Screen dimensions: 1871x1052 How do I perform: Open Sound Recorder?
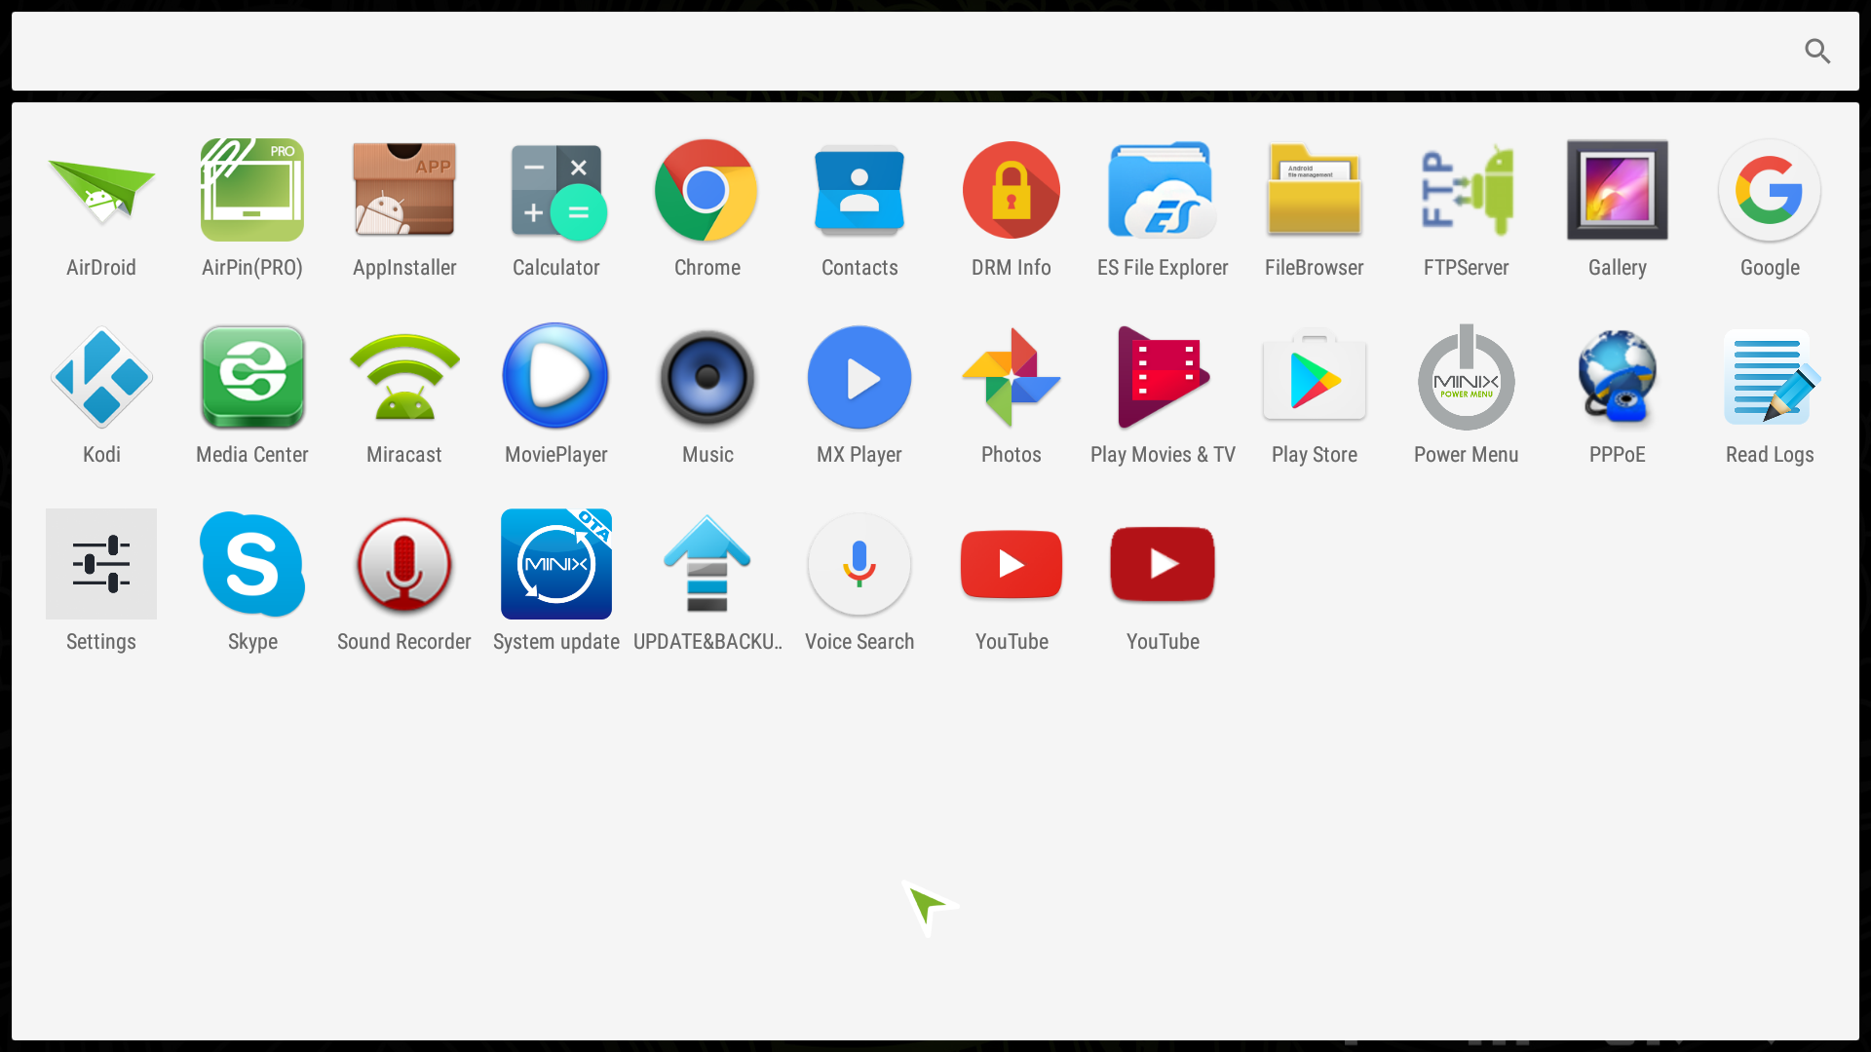pyautogui.click(x=404, y=564)
